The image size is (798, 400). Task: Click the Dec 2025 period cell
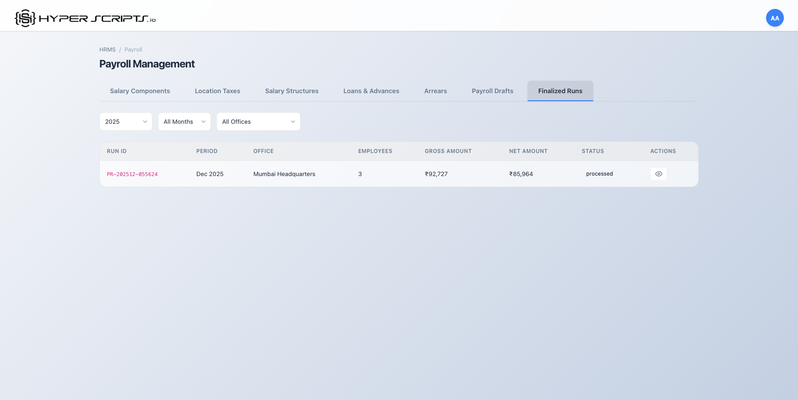(x=210, y=174)
